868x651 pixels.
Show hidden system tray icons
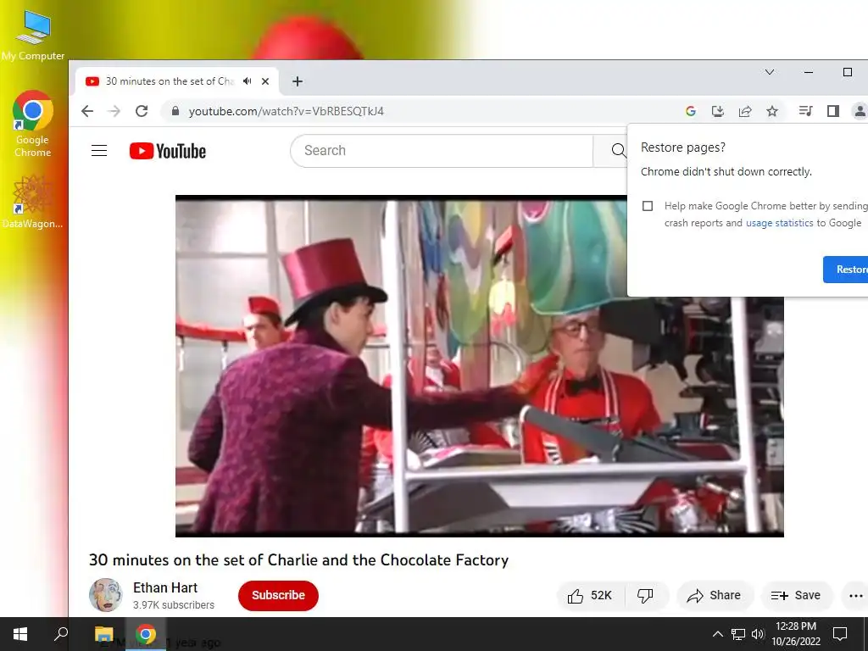tap(717, 634)
